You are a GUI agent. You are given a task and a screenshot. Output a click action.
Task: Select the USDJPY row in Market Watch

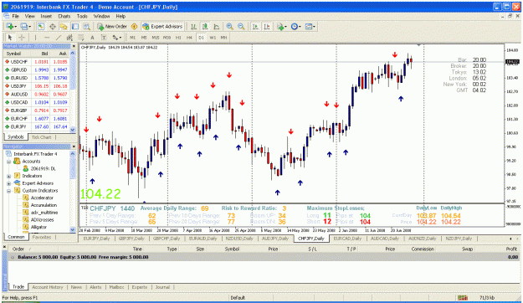click(37, 86)
